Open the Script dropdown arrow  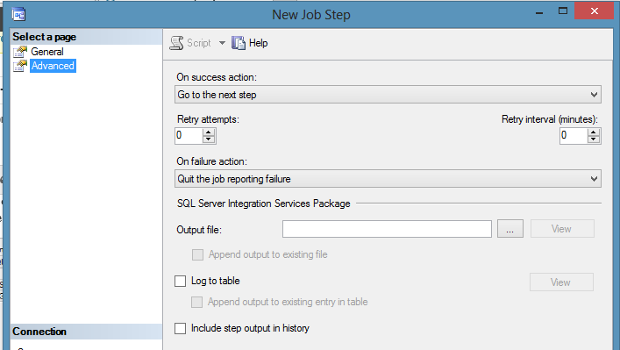[x=222, y=43]
